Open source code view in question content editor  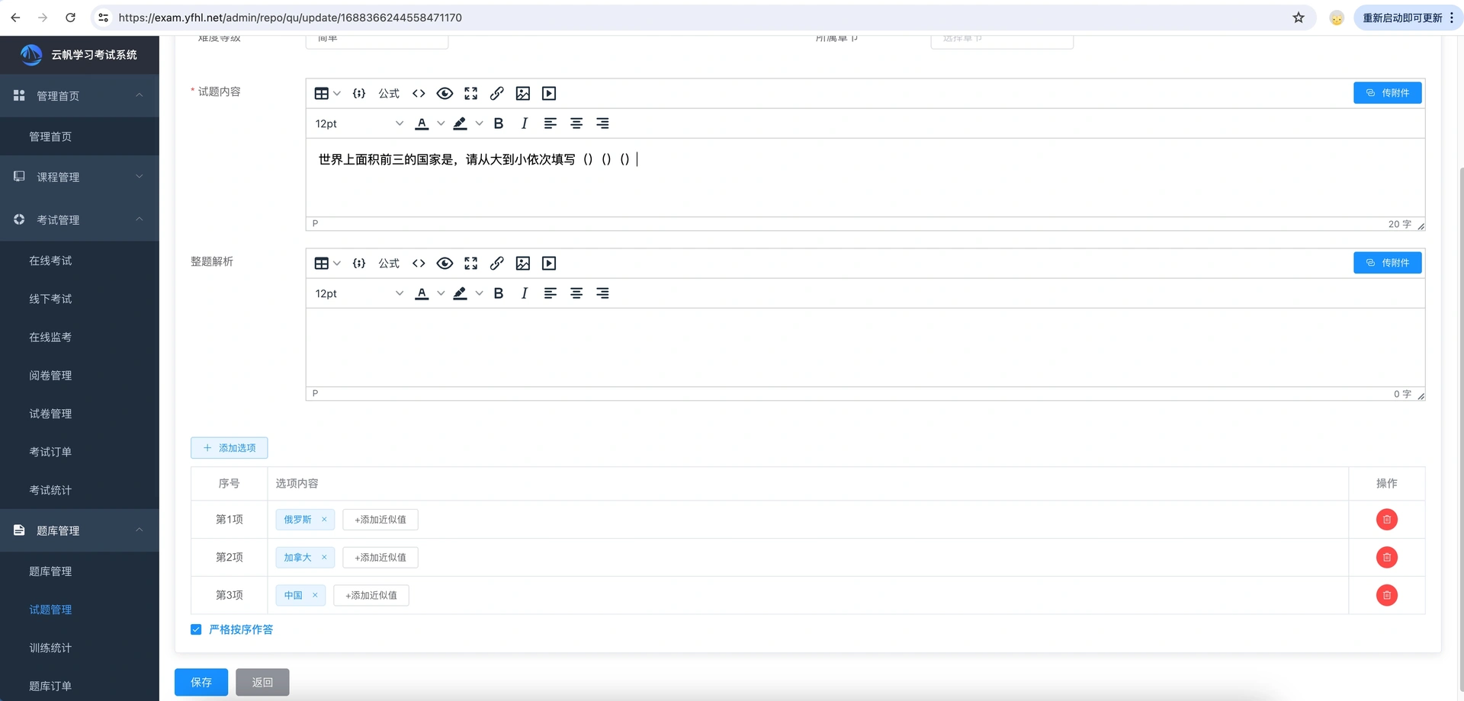tap(419, 93)
